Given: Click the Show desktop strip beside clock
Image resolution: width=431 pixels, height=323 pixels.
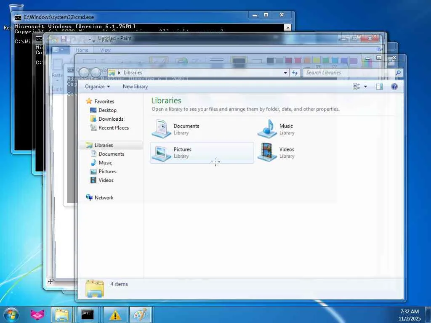Looking at the screenshot, I should (428, 315).
